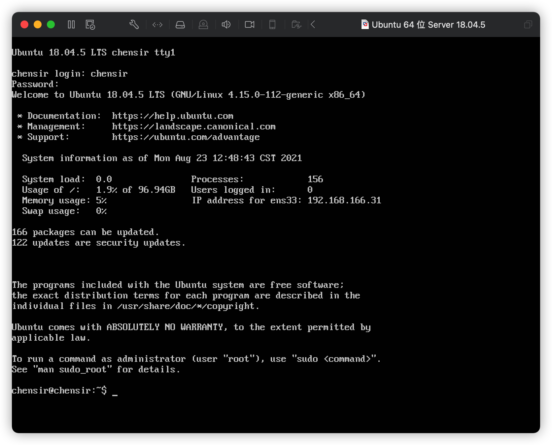Click the 'ABSOLUTELY NO WARRANTY' text
This screenshot has height=445, width=552.
tap(165, 327)
